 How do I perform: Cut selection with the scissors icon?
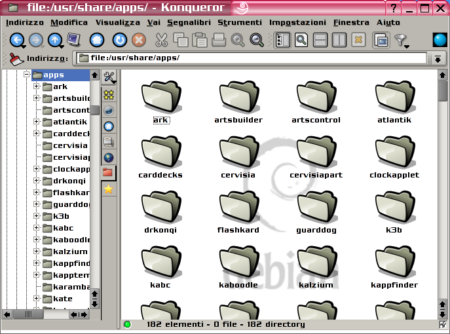coord(161,40)
